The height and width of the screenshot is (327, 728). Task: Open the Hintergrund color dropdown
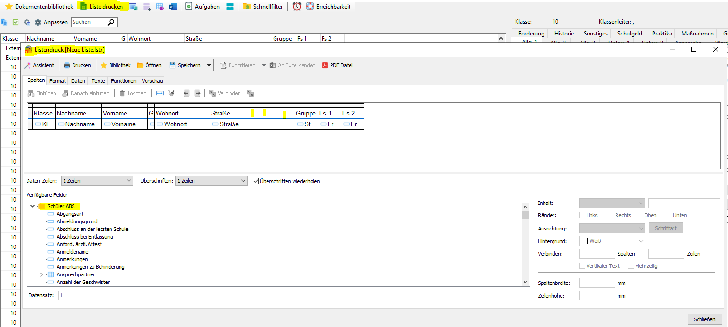(612, 241)
